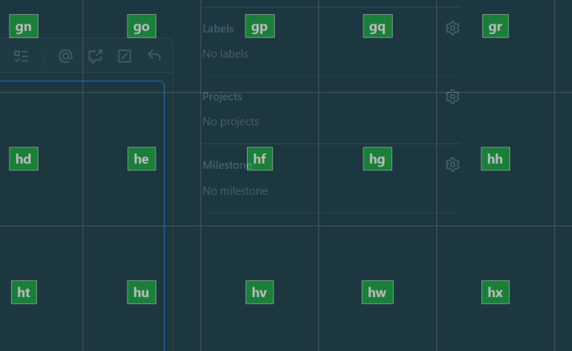Select the 'hv' grid hint label
Screen dimensions: 572x351
259,292
